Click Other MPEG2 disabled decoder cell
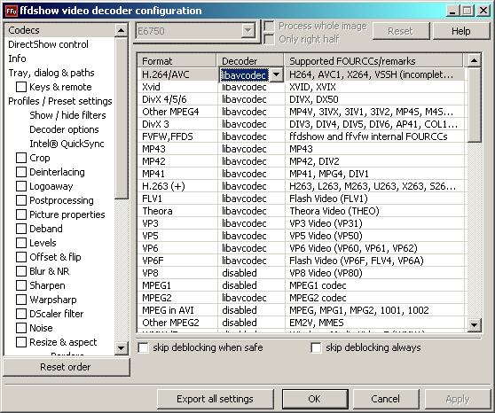 [x=251, y=323]
